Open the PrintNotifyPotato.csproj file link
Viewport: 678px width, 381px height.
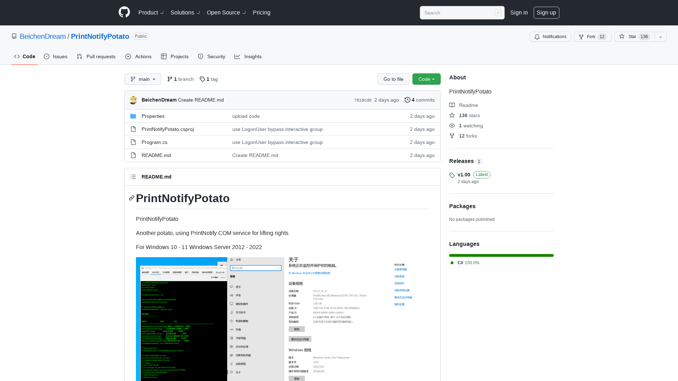coord(167,129)
